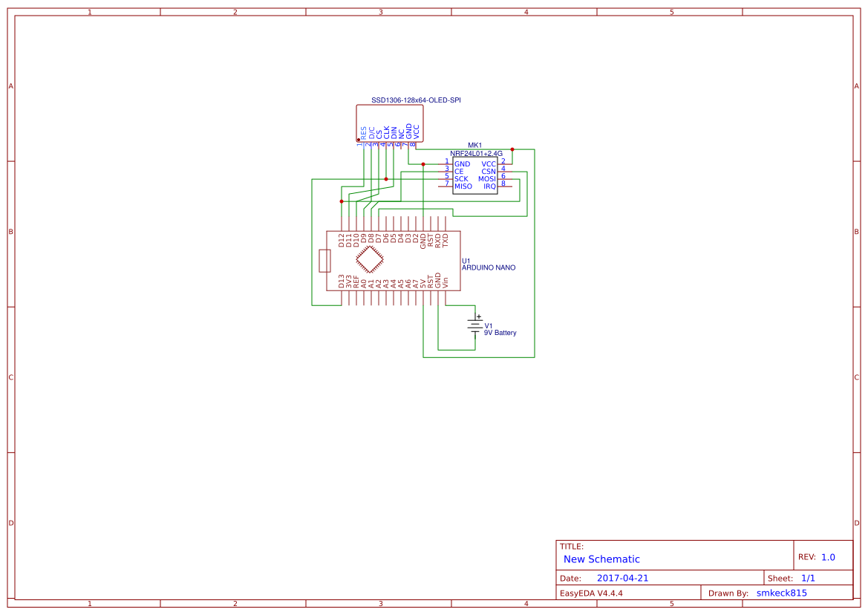Screen dimensions: 868x615
Task: Click the Date field showing 2017-04-21
Action: pos(624,577)
